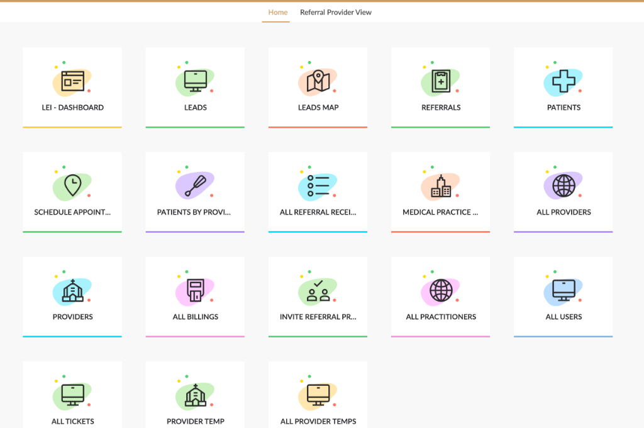Click the All Tickets monitor icon

click(x=73, y=395)
